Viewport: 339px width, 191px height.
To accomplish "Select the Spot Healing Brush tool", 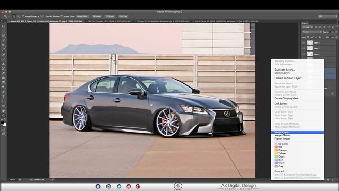I will pos(4,54).
